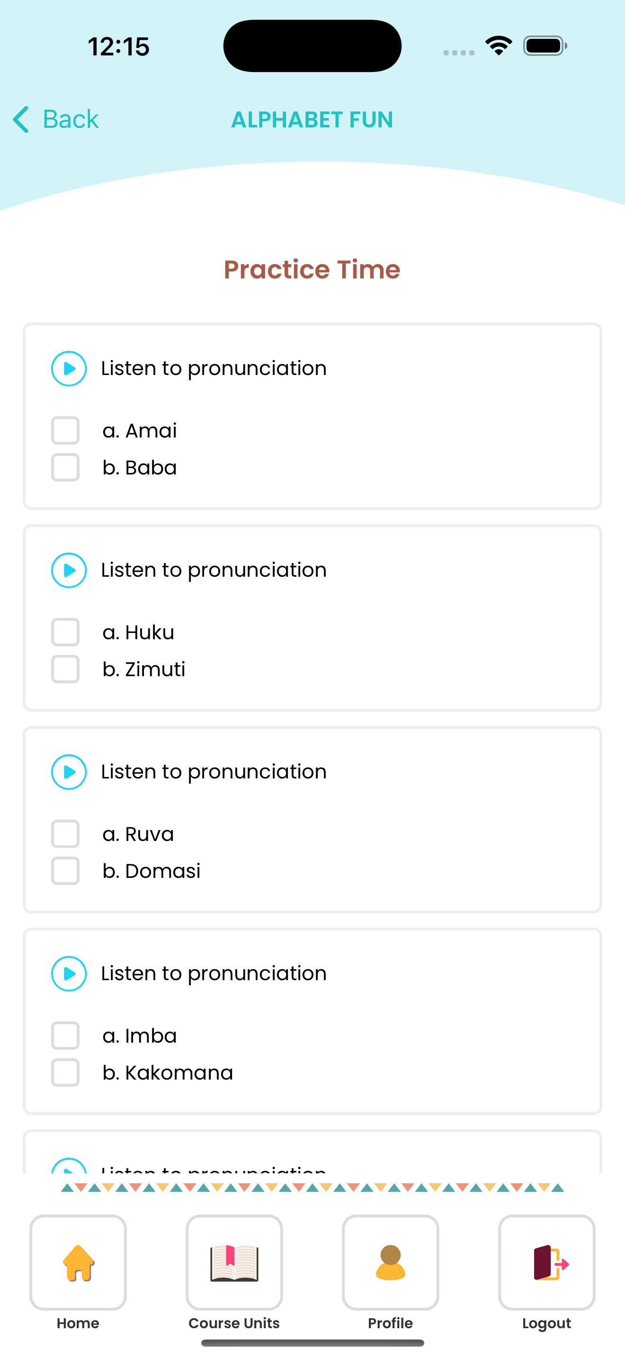Open Course Units book icon
Viewport: 625px width, 1358px height.
click(234, 1262)
